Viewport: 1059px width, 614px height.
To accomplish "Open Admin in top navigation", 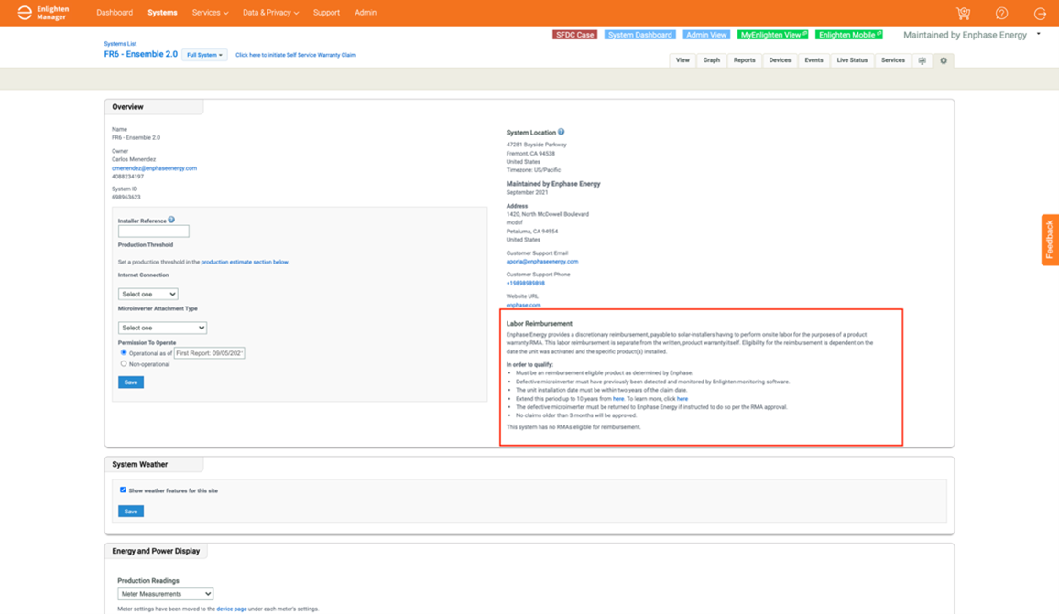I will coord(366,13).
